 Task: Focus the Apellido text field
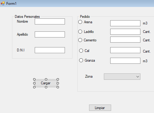coord(50,34)
